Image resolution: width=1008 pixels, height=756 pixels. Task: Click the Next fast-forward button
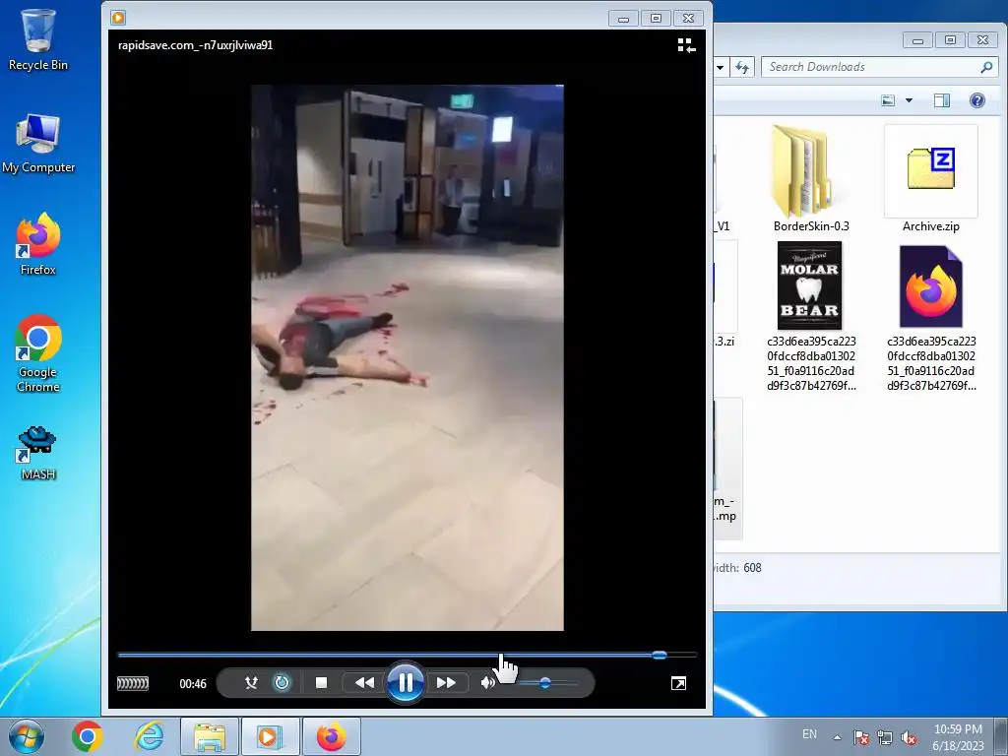[446, 683]
